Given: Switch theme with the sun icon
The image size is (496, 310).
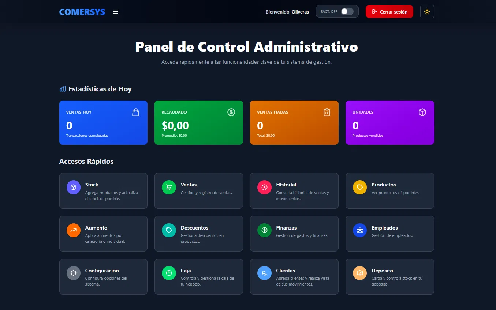Looking at the screenshot, I should (x=427, y=12).
